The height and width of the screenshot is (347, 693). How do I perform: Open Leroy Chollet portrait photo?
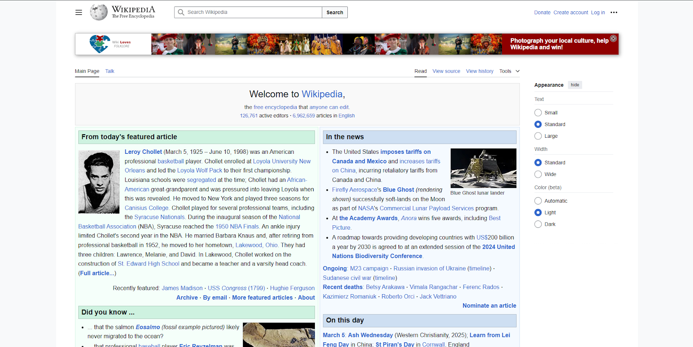click(x=99, y=182)
